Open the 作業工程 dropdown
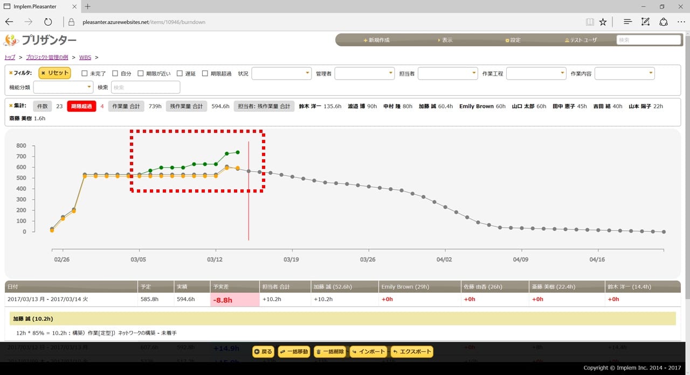Image resolution: width=690 pixels, height=375 pixels. (x=536, y=73)
